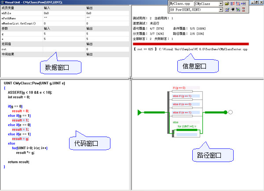Click the red arrows box toolbar icon

click(x=238, y=4)
